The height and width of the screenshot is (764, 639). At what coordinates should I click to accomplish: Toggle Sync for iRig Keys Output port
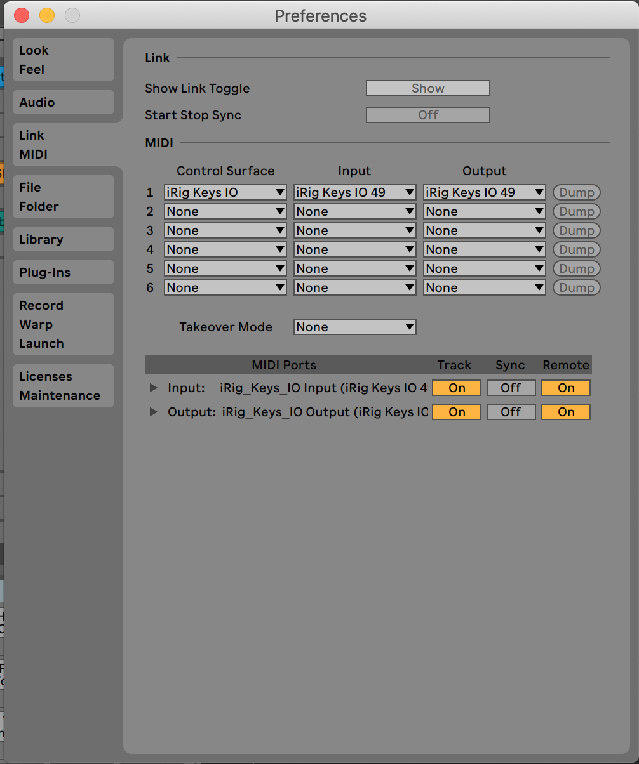[x=511, y=412]
